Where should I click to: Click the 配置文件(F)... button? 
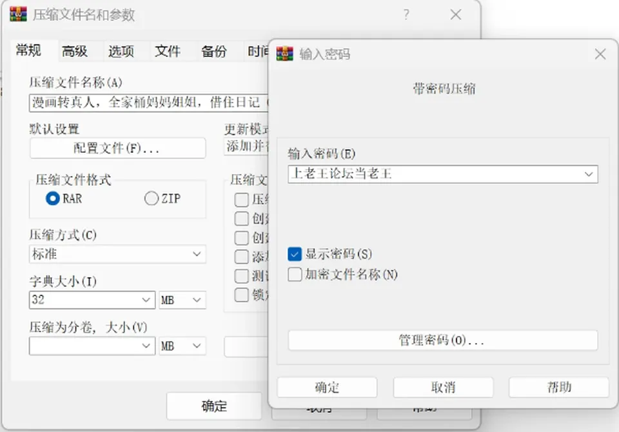click(x=117, y=148)
